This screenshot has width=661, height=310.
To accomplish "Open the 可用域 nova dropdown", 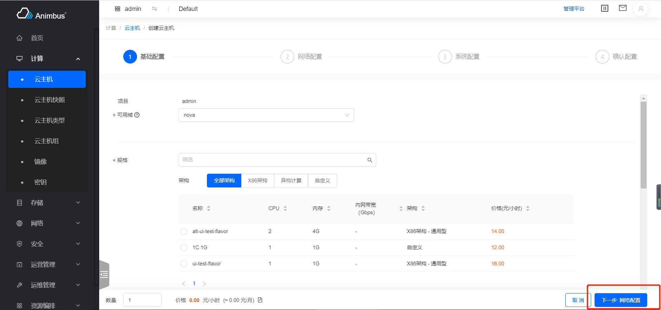I will (x=266, y=115).
